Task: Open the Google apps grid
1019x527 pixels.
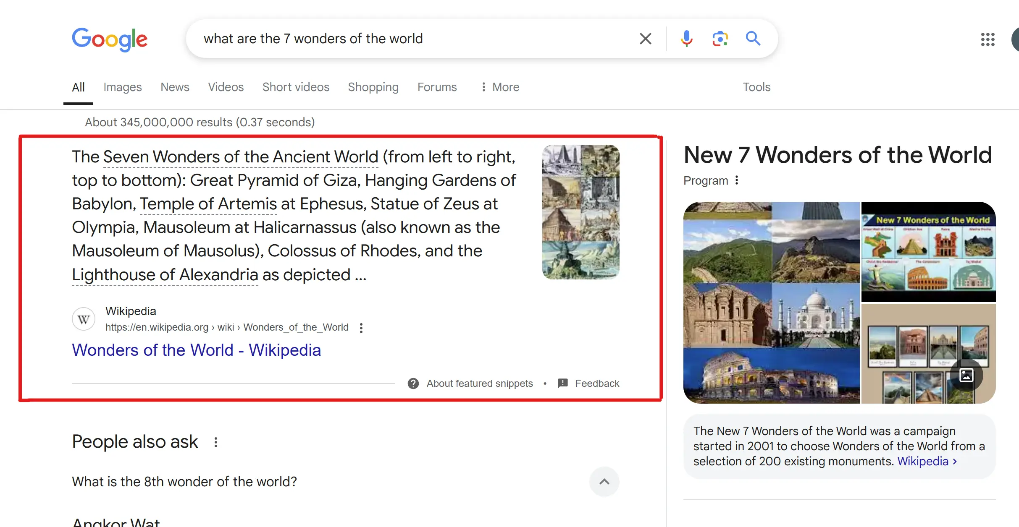Action: pos(988,39)
